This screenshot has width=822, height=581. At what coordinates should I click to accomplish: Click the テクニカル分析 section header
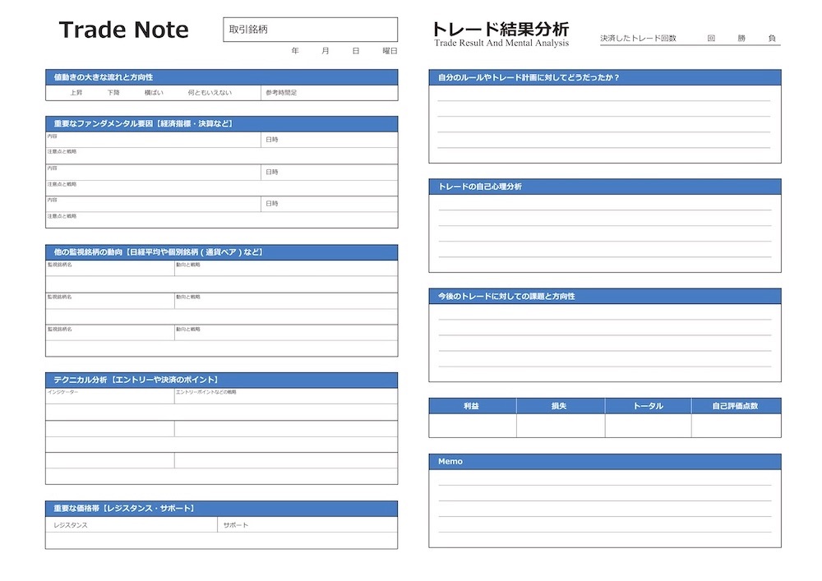tap(222, 380)
